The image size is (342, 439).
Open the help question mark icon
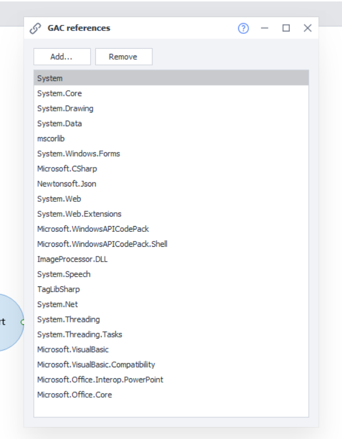243,28
